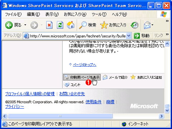Open the ツール(T) menu
Viewport: 172px width, 129px height.
99,14
